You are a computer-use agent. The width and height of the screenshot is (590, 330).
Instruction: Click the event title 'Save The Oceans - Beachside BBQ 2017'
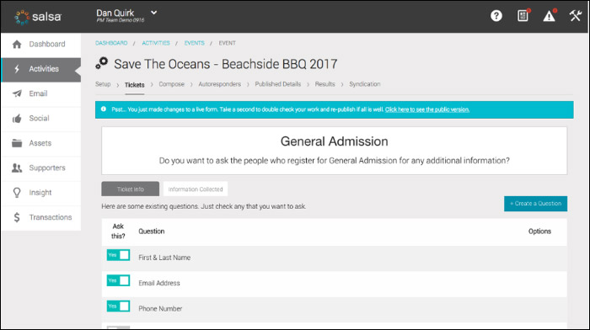[226, 64]
